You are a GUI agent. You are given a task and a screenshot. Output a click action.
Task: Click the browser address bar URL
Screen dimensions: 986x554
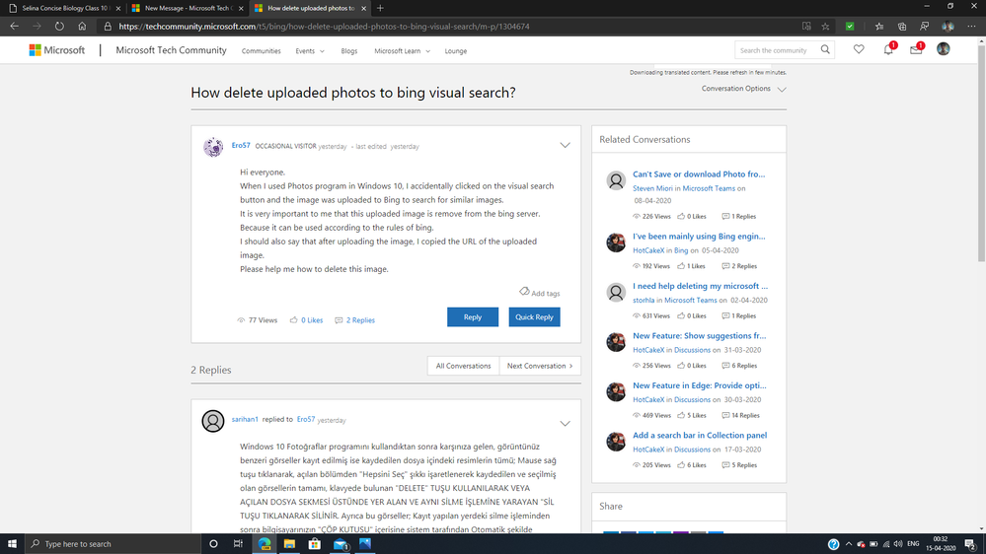[324, 27]
